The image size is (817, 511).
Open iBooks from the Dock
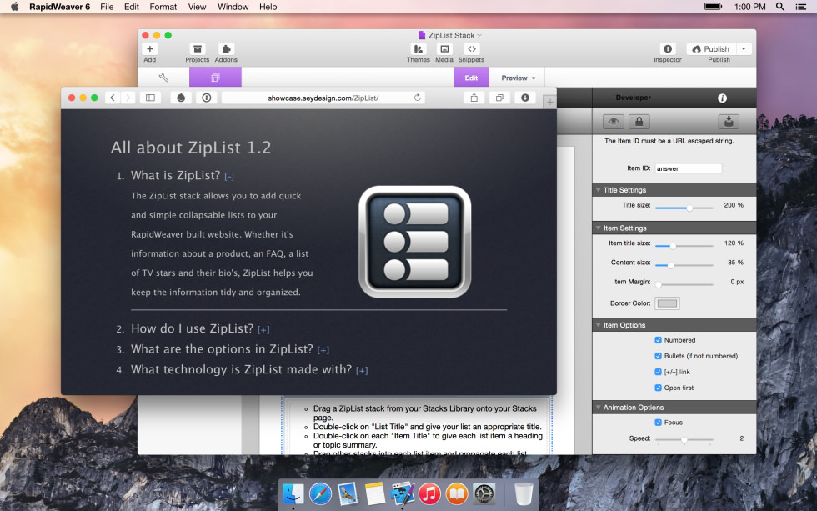click(x=457, y=493)
